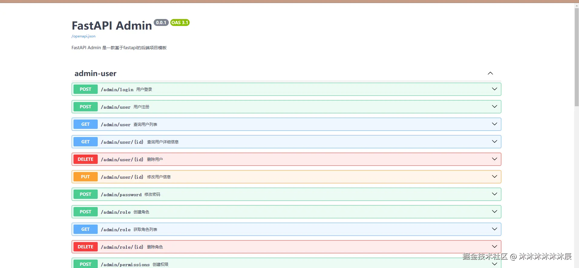Expand the 创建角色 row chevron
Image resolution: width=579 pixels, height=268 pixels.
coord(495,212)
